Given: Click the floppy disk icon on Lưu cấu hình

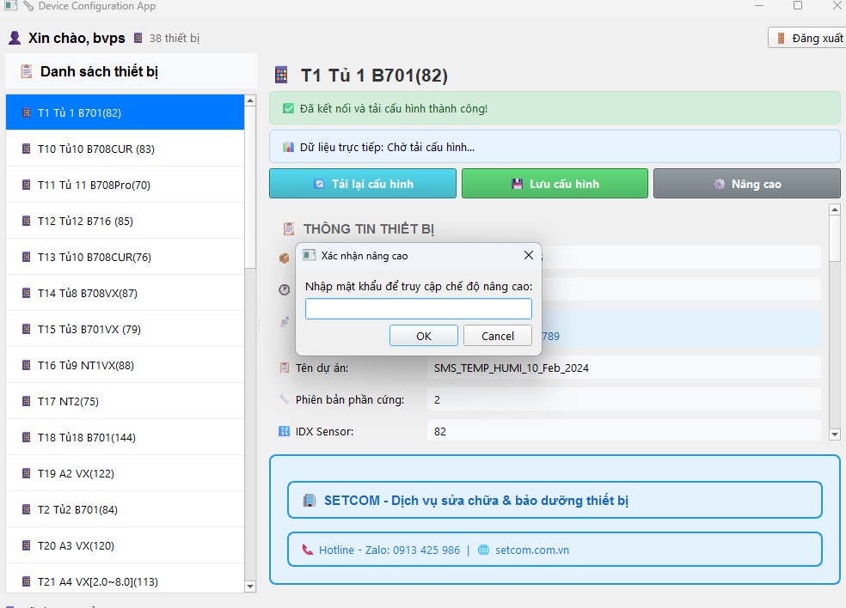Looking at the screenshot, I should pos(517,184).
